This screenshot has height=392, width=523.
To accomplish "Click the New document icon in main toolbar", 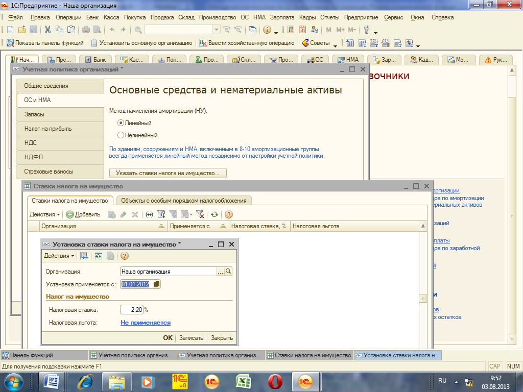I will pos(10,30).
